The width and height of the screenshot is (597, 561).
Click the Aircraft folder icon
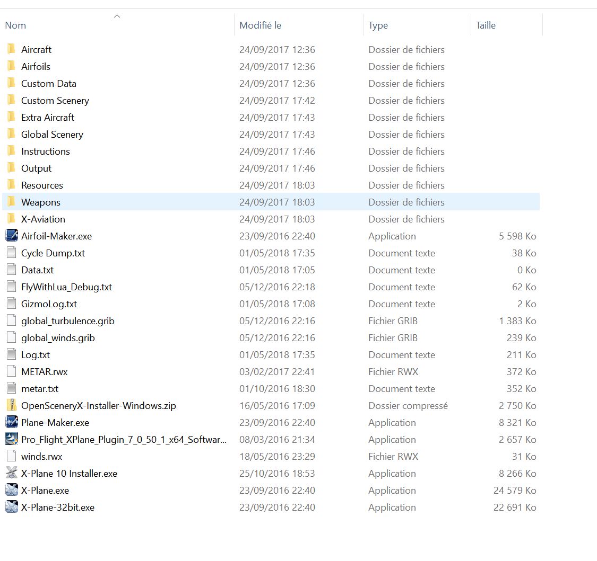pyautogui.click(x=12, y=49)
